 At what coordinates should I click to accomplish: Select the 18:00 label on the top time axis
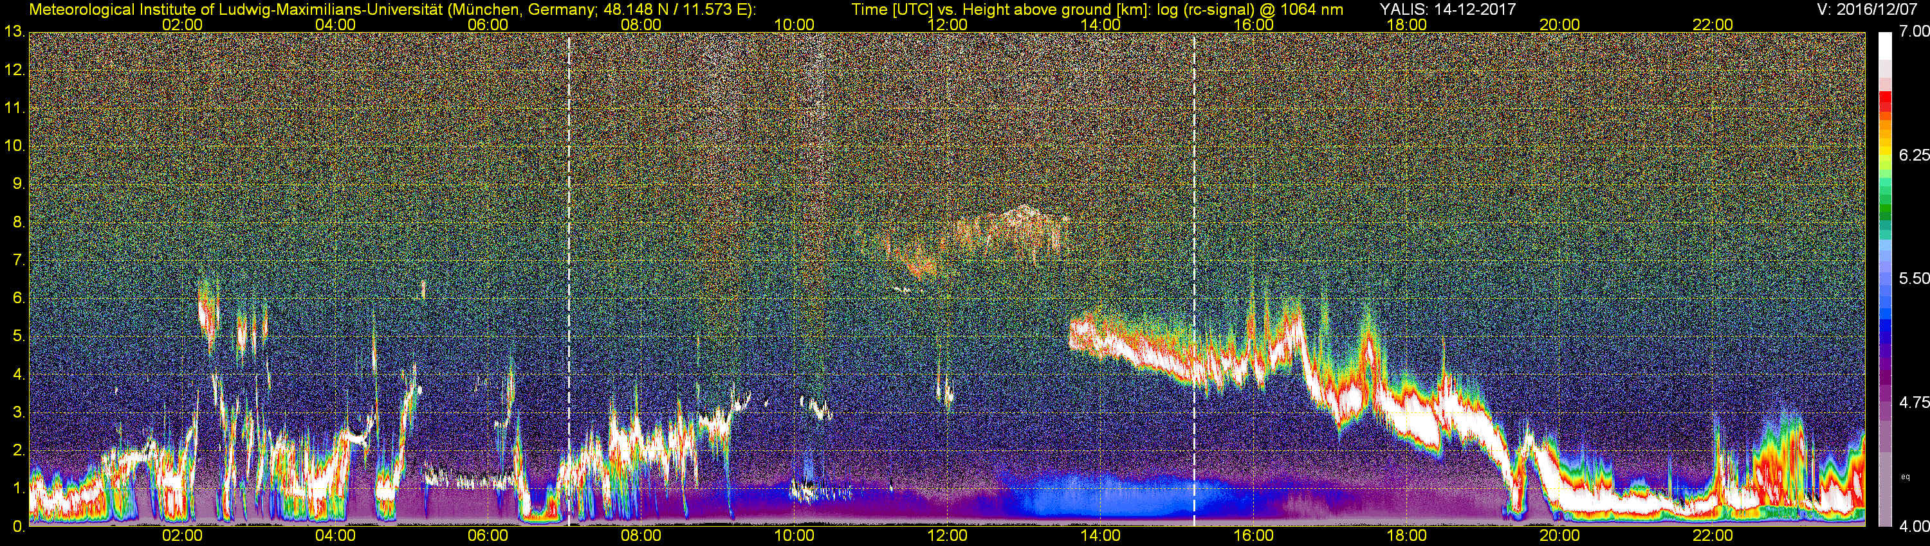click(1406, 24)
